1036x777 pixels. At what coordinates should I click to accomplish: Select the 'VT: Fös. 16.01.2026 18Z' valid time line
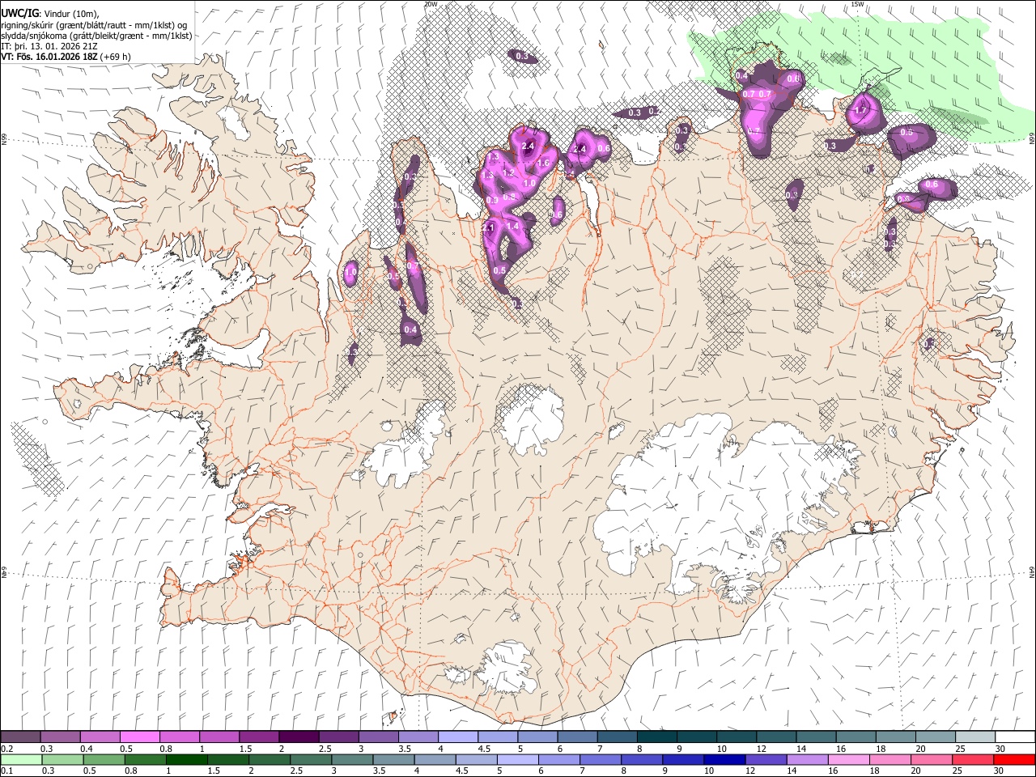tap(66, 57)
